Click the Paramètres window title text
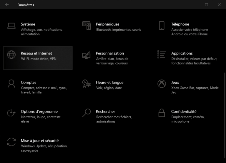 pos(26,5)
